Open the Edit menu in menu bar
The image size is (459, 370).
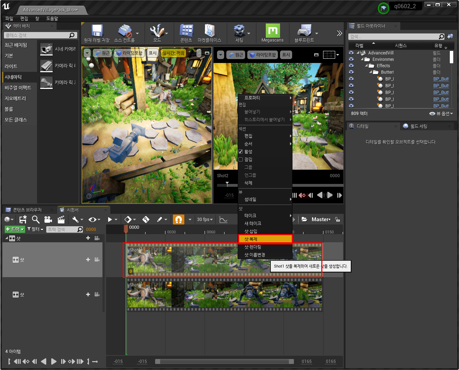click(x=24, y=18)
